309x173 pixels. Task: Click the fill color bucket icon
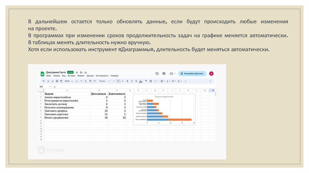[146, 81]
